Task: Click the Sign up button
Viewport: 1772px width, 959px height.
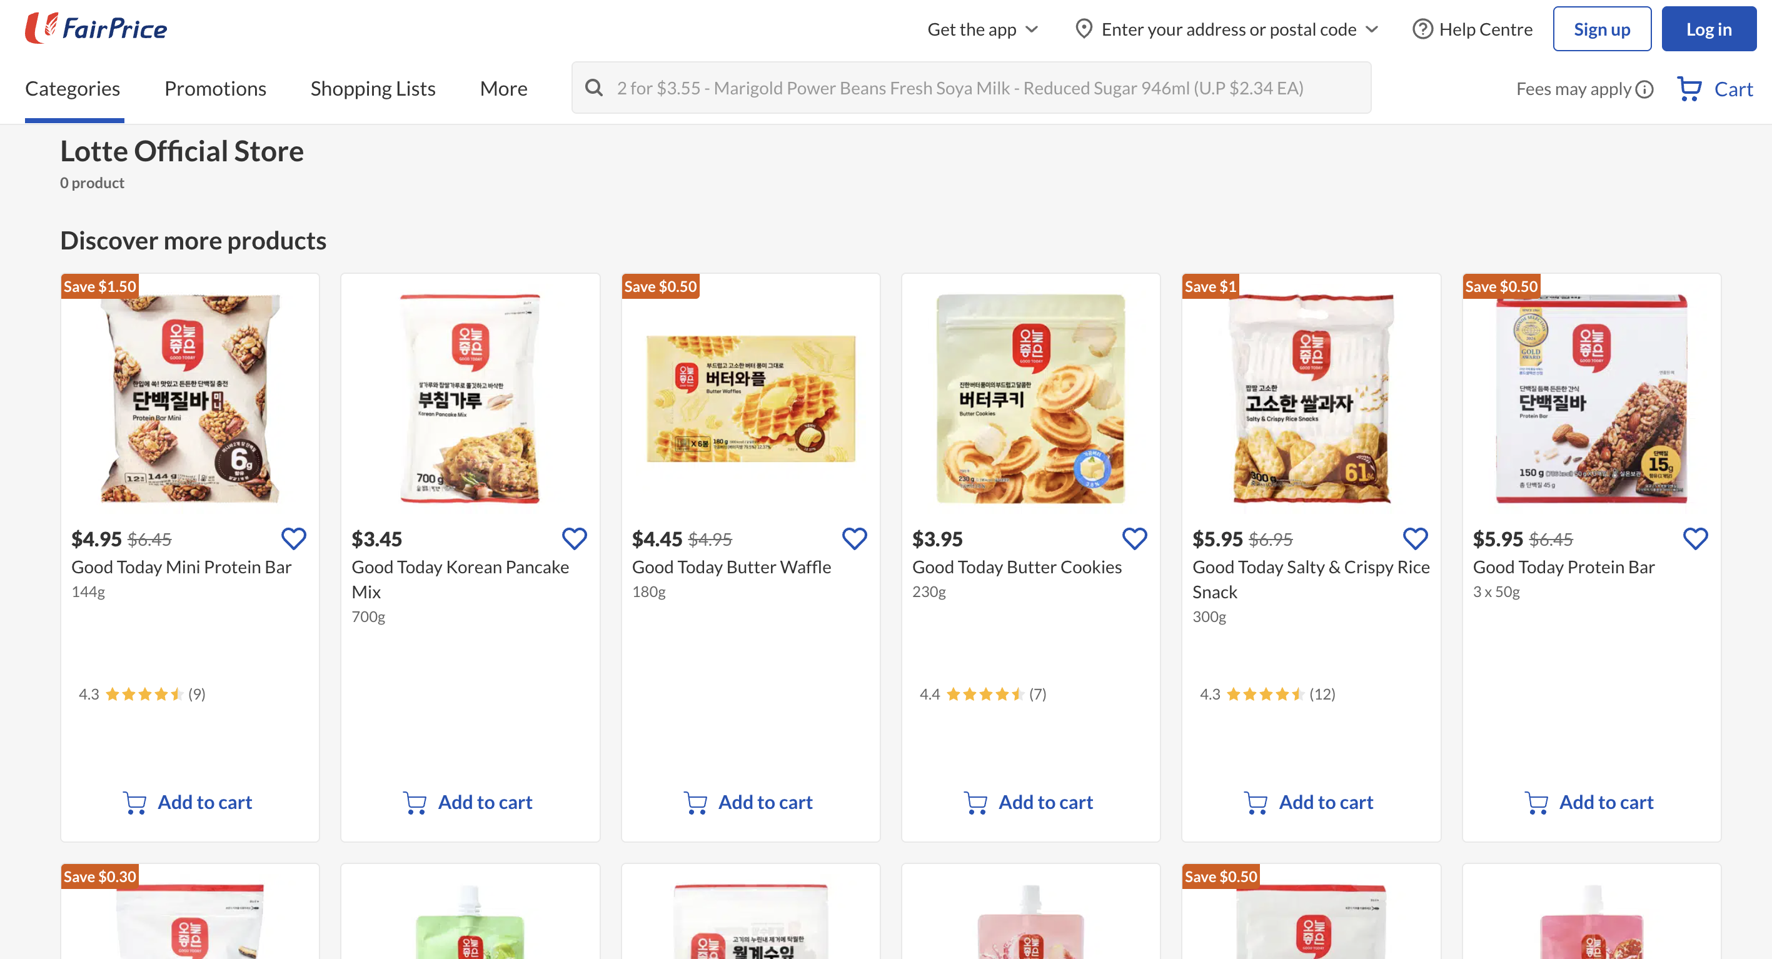Action: tap(1601, 29)
